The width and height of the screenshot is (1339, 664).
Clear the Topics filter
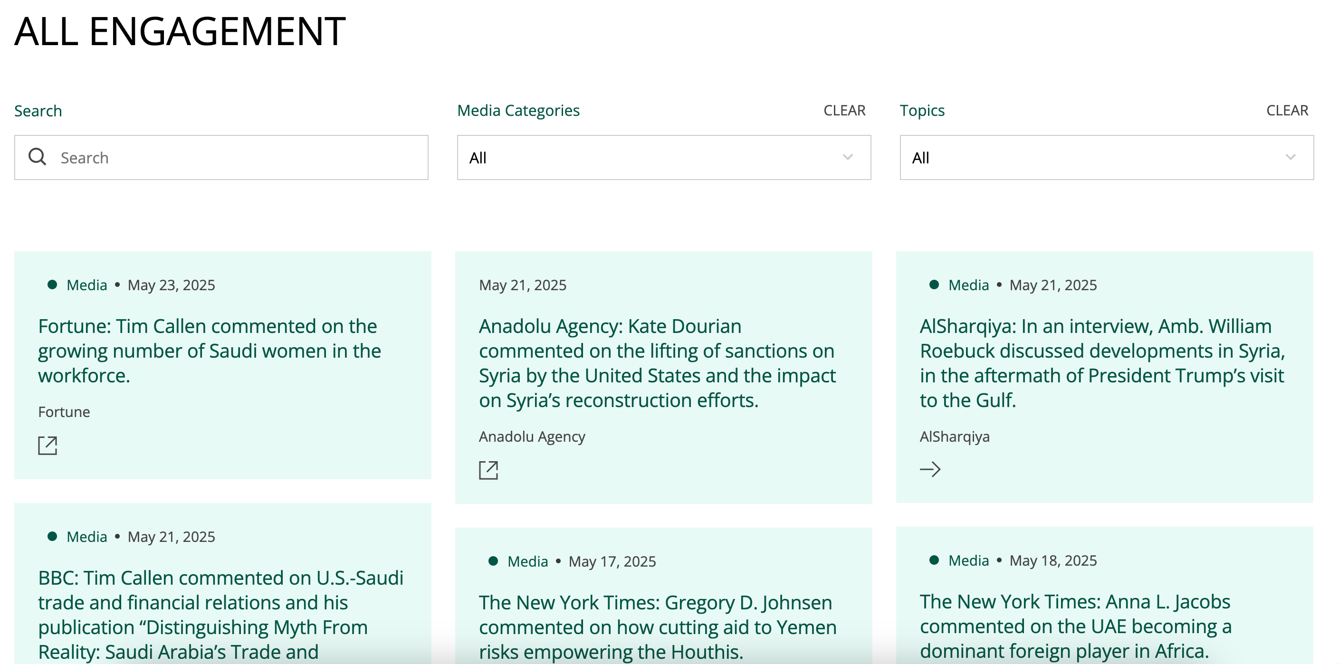(1287, 111)
